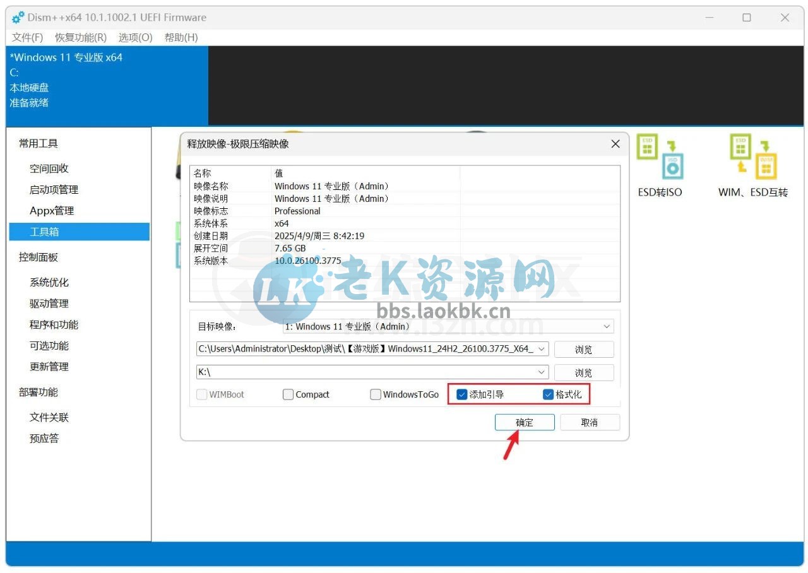Click the 常用工具 section header
The image size is (808, 573).
point(39,144)
